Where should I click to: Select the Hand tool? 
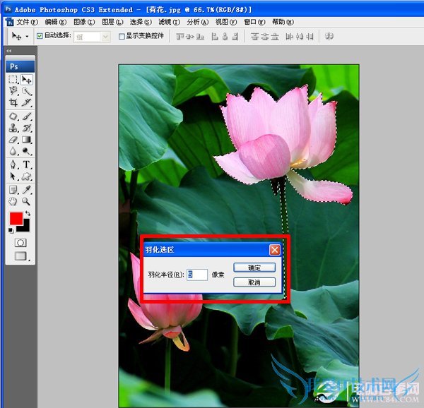click(13, 201)
